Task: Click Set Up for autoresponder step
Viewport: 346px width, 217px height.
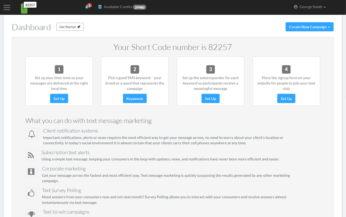Action: click(x=210, y=99)
